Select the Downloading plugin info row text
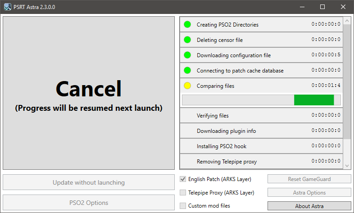 226,131
